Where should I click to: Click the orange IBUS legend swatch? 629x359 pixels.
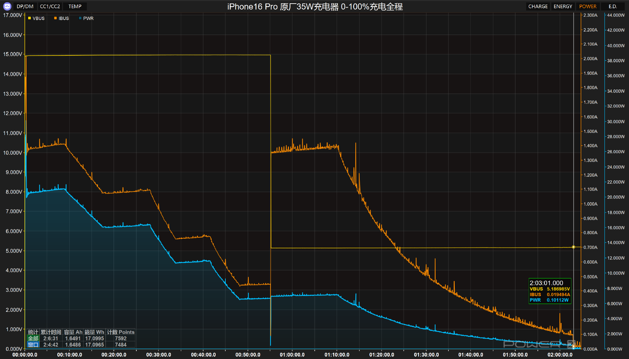tap(55, 18)
